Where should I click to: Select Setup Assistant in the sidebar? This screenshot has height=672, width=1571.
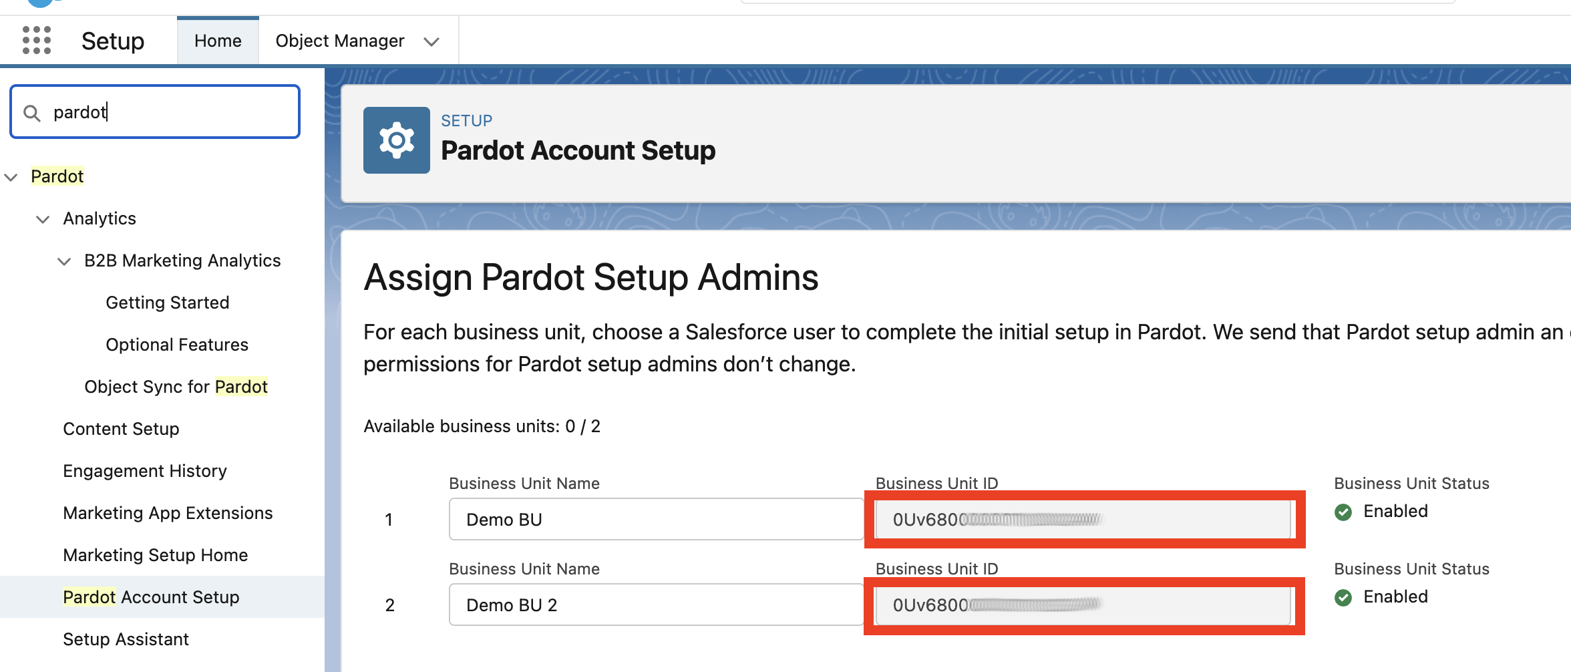126,639
